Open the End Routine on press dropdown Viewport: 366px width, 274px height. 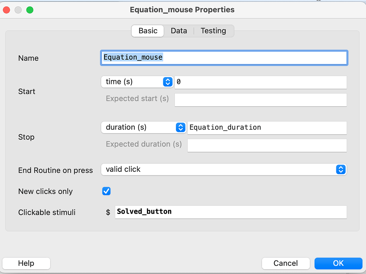[224, 169]
